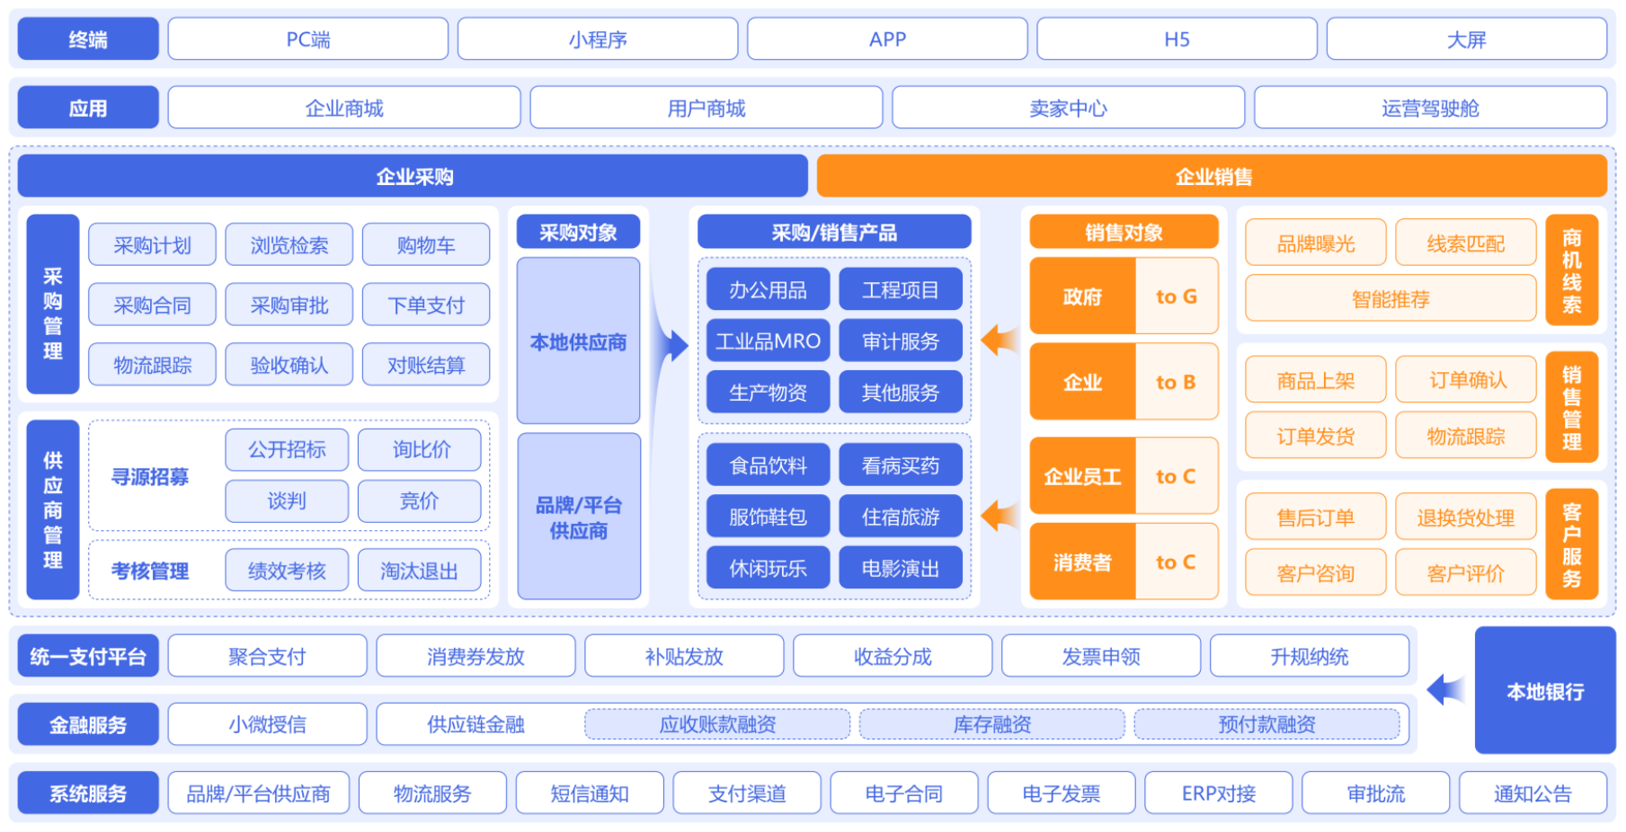Select the 企业采购 blue header bar
Viewport: 1626px width, 832px height.
(413, 176)
